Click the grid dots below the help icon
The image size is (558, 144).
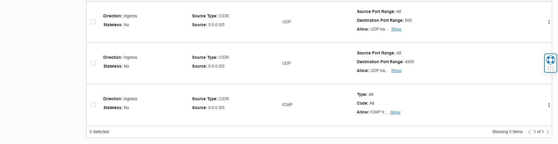551,68
